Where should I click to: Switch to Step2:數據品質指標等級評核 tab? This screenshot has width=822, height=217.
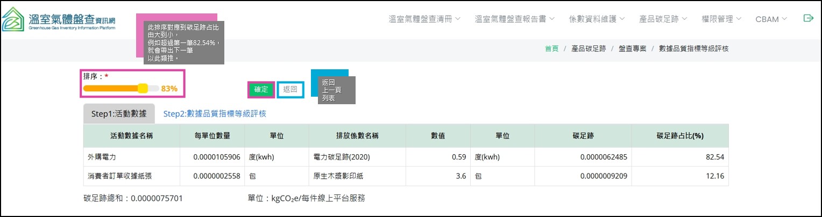pyautogui.click(x=215, y=114)
